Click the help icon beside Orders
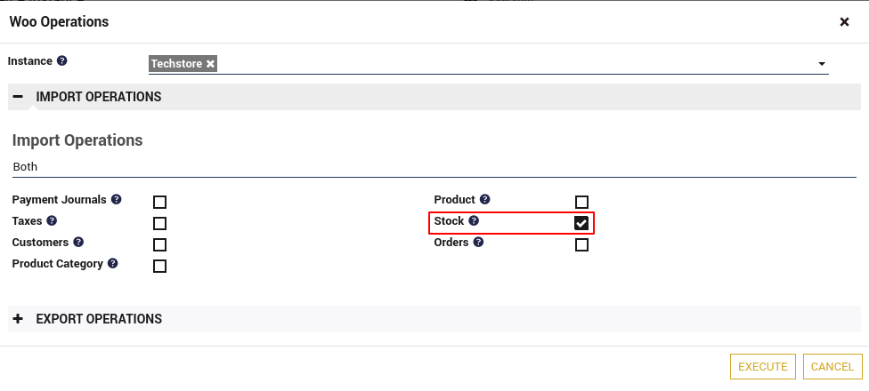This screenshot has height=391, width=869. [x=478, y=243]
